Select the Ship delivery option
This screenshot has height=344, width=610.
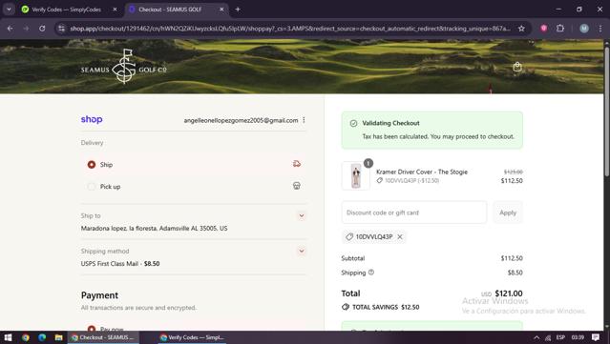(x=92, y=165)
